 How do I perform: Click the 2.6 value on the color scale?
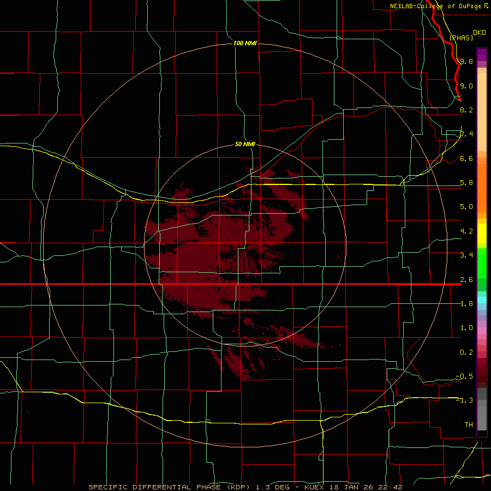(x=466, y=280)
